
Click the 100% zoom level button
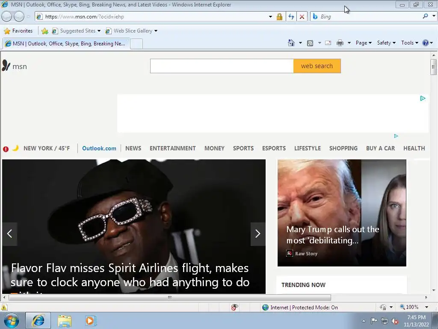pos(409,307)
